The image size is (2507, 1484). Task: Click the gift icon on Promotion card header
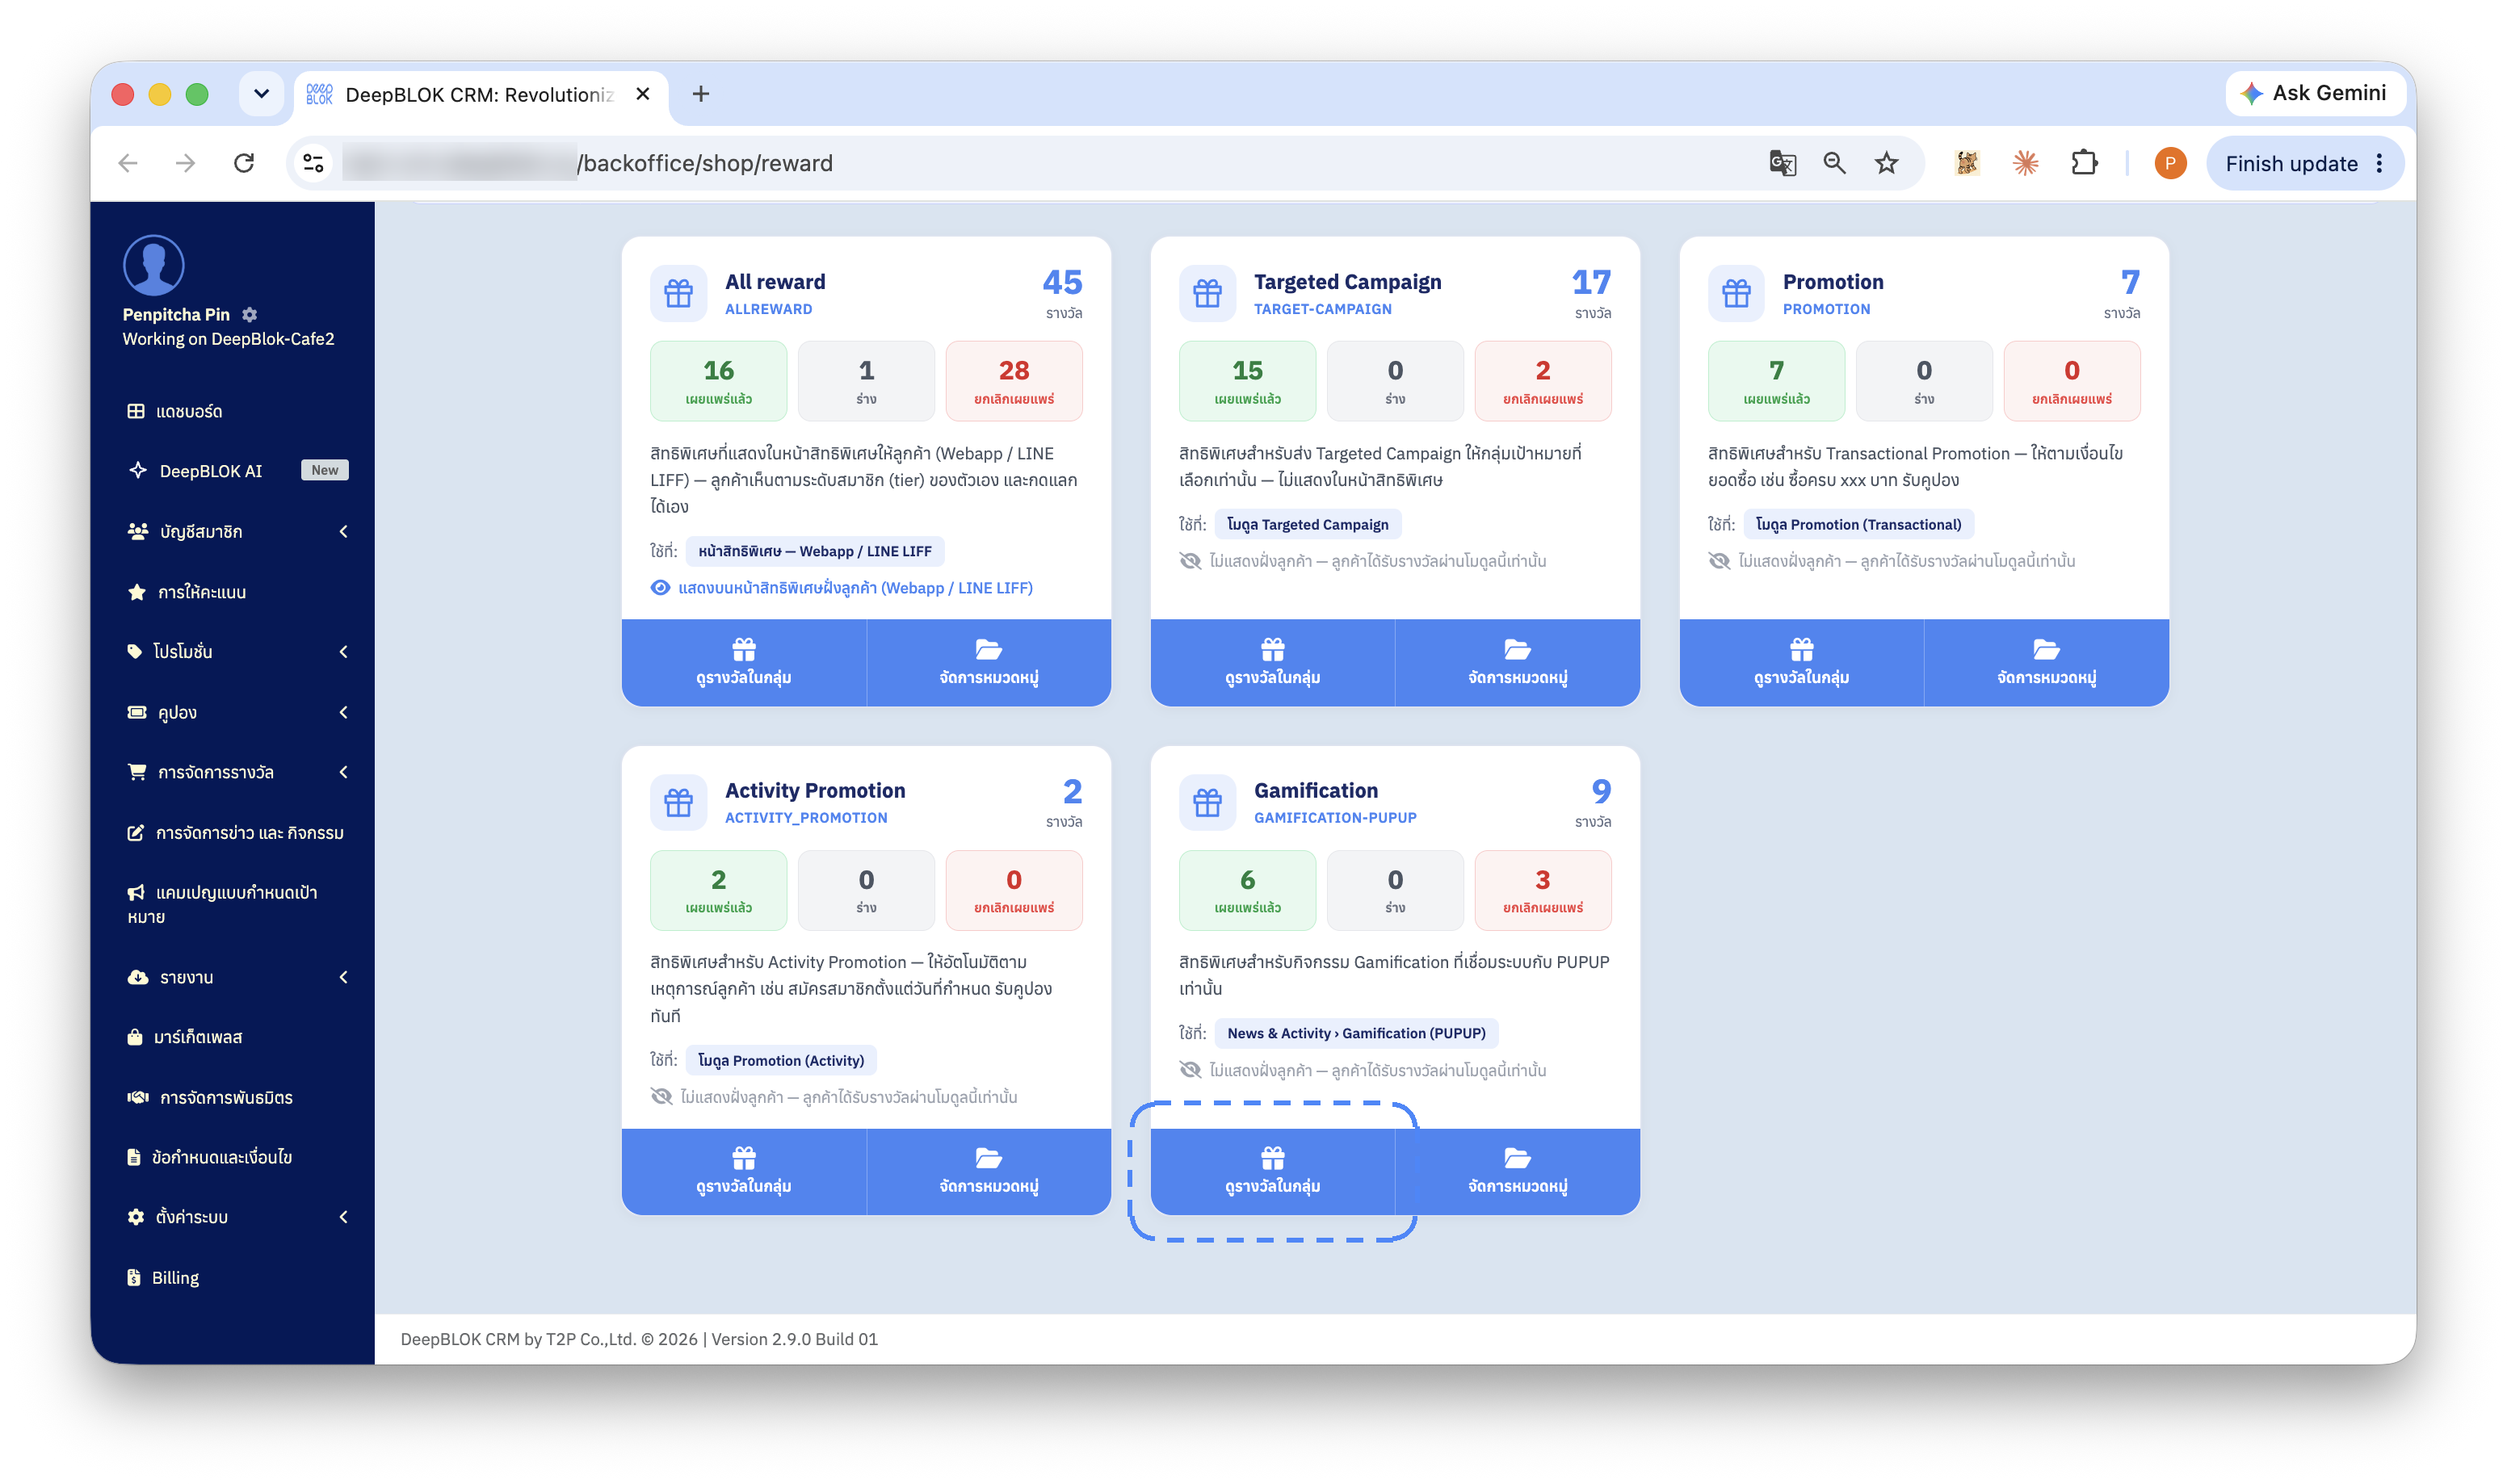click(x=1736, y=293)
